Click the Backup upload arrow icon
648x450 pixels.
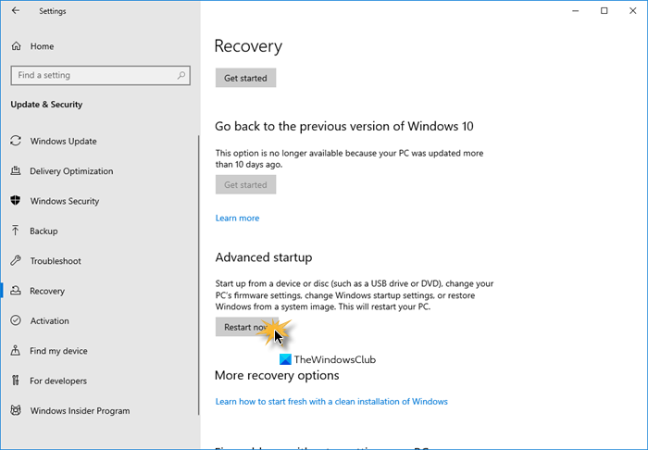tap(16, 231)
